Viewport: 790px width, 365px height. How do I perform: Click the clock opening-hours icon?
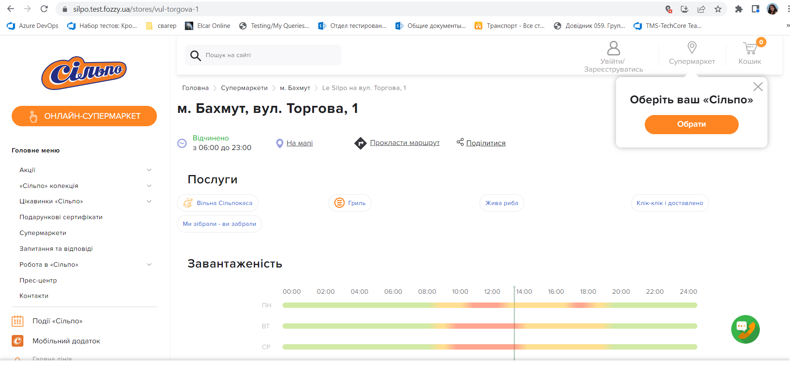click(x=182, y=143)
